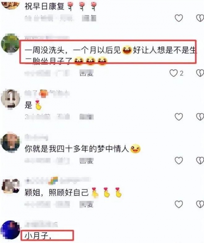Open avatar of the 是 commenter
Image resolution: width=204 pixels, height=243 pixels.
pos(10,99)
